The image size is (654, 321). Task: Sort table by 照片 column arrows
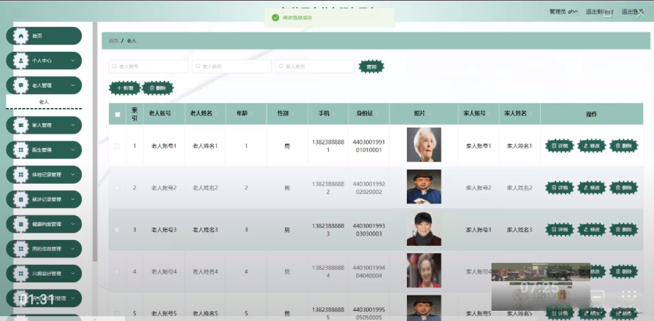(x=430, y=113)
